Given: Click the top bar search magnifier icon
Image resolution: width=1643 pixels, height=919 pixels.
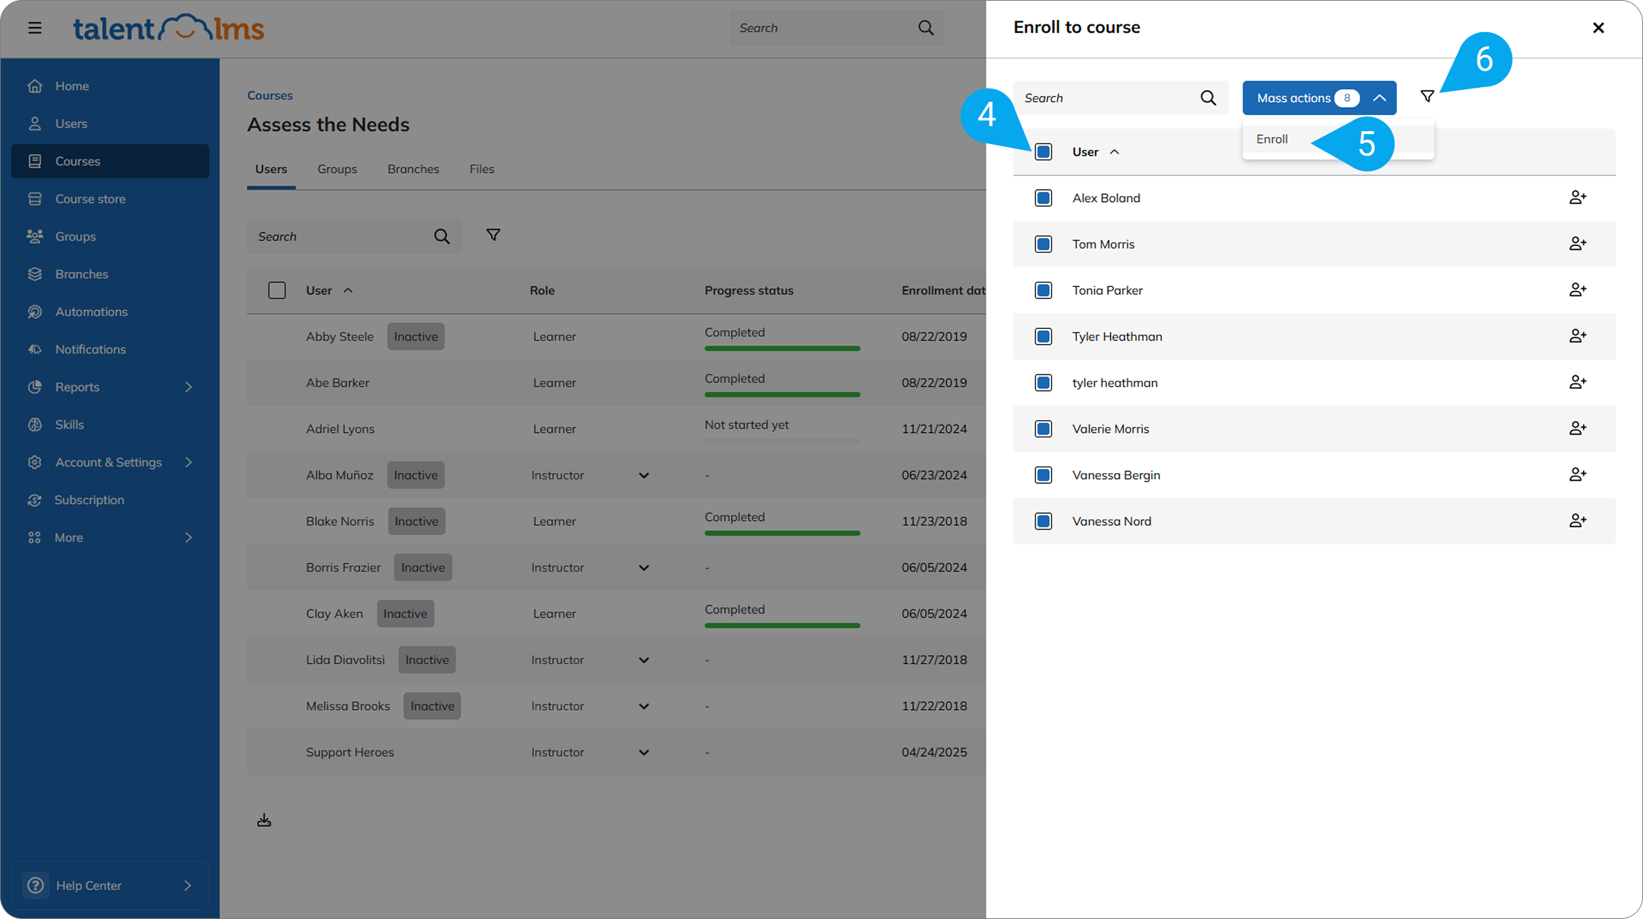Looking at the screenshot, I should 926,28.
